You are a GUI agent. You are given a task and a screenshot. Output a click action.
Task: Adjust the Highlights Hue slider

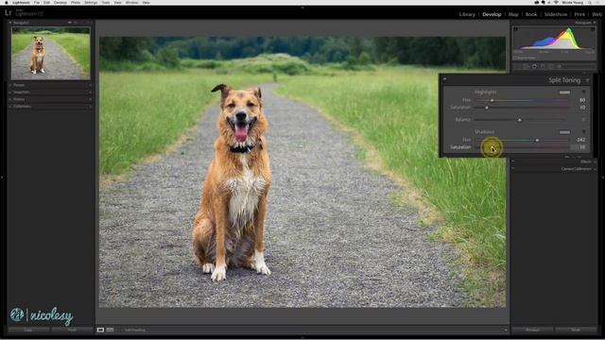pos(492,100)
